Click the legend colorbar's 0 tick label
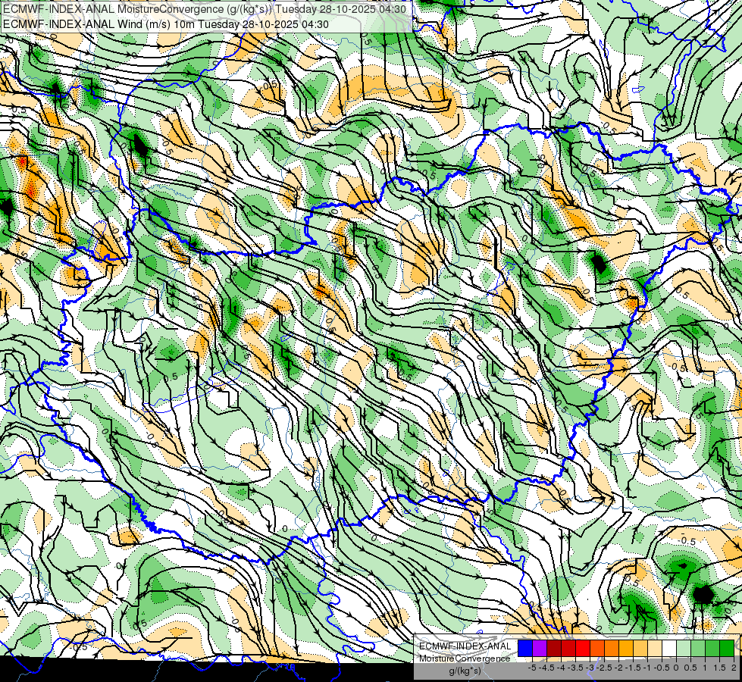Image resolution: width=742 pixels, height=682 pixels. [x=676, y=668]
